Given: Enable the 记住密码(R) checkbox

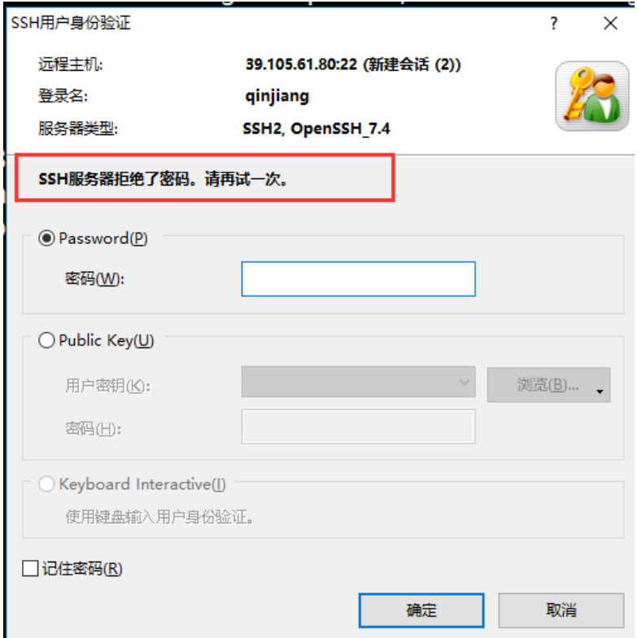Looking at the screenshot, I should pos(31,568).
